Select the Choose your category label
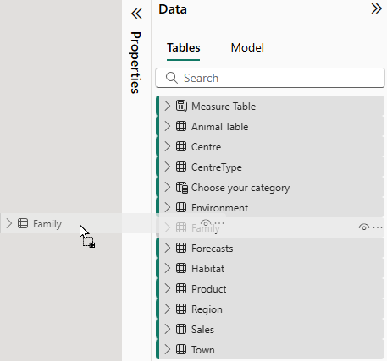387x361 pixels. click(x=240, y=188)
